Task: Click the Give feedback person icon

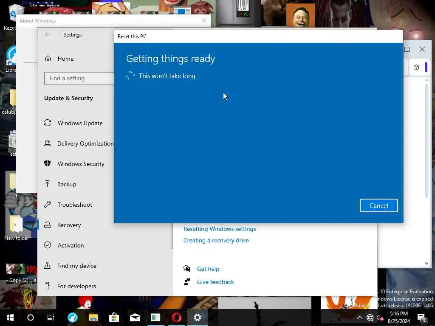Action: pos(187,282)
